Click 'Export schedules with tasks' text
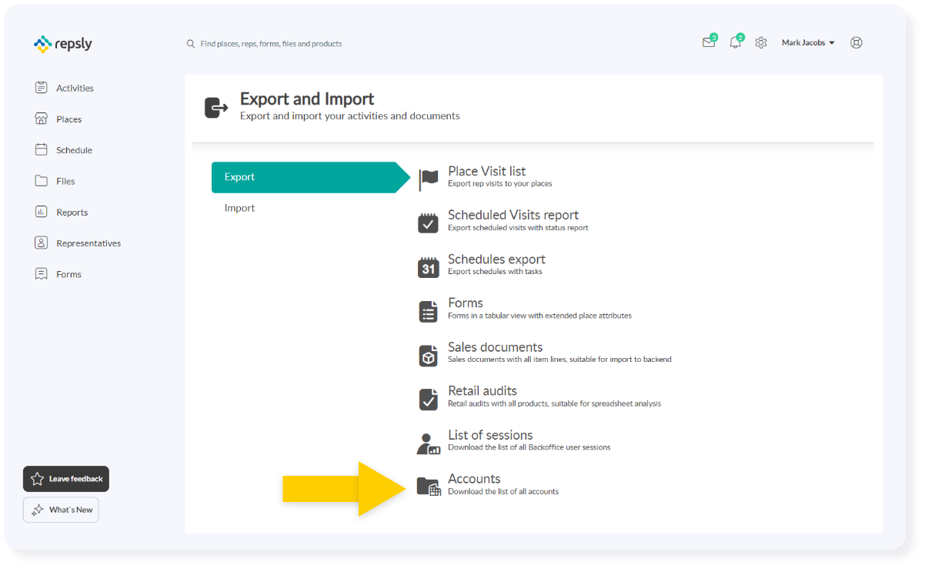 click(495, 271)
